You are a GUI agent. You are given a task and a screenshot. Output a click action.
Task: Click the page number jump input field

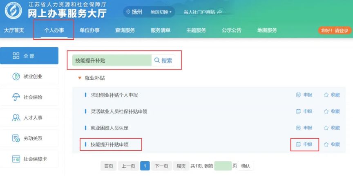coord(223,166)
